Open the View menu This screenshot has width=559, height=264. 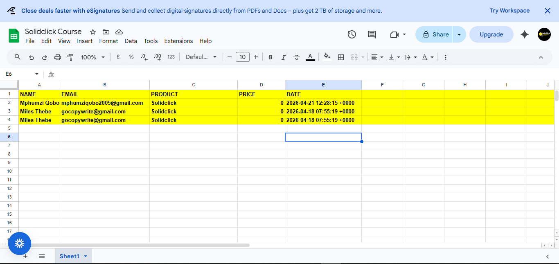click(x=64, y=41)
